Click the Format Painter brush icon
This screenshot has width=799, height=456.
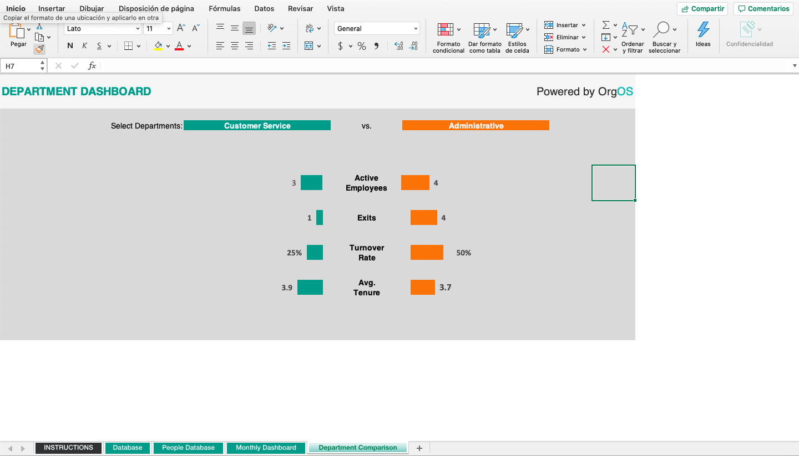pyautogui.click(x=39, y=49)
